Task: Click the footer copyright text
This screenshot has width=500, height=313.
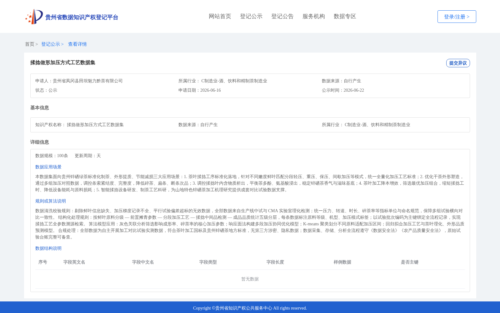Action: pos(250,308)
